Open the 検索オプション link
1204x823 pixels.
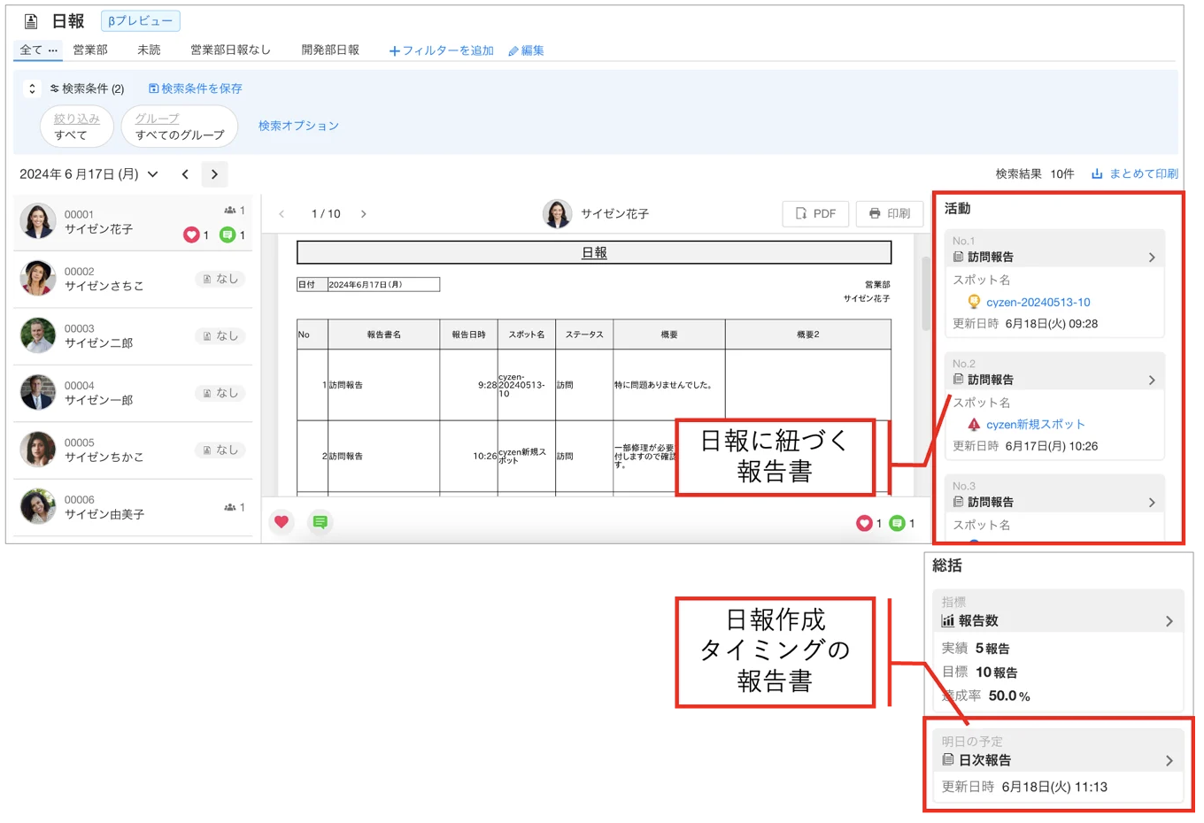[x=298, y=126]
